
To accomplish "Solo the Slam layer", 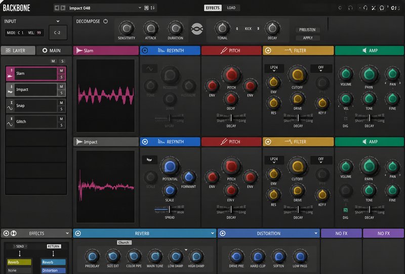I will click(61, 77).
